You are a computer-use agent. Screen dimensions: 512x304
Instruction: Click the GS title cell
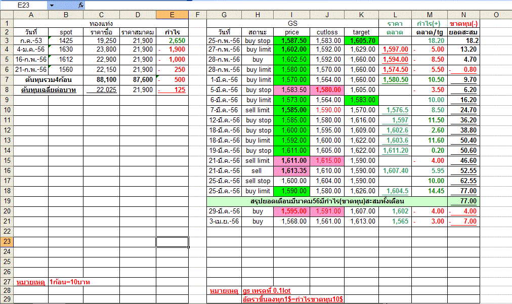click(x=292, y=23)
